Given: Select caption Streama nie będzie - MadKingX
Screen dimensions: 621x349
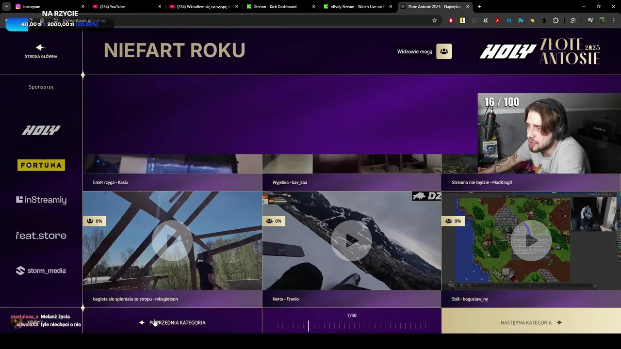Looking at the screenshot, I should (x=482, y=182).
